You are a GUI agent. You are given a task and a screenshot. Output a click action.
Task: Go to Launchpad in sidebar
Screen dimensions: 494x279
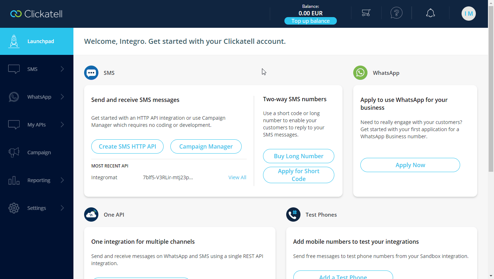(x=37, y=41)
